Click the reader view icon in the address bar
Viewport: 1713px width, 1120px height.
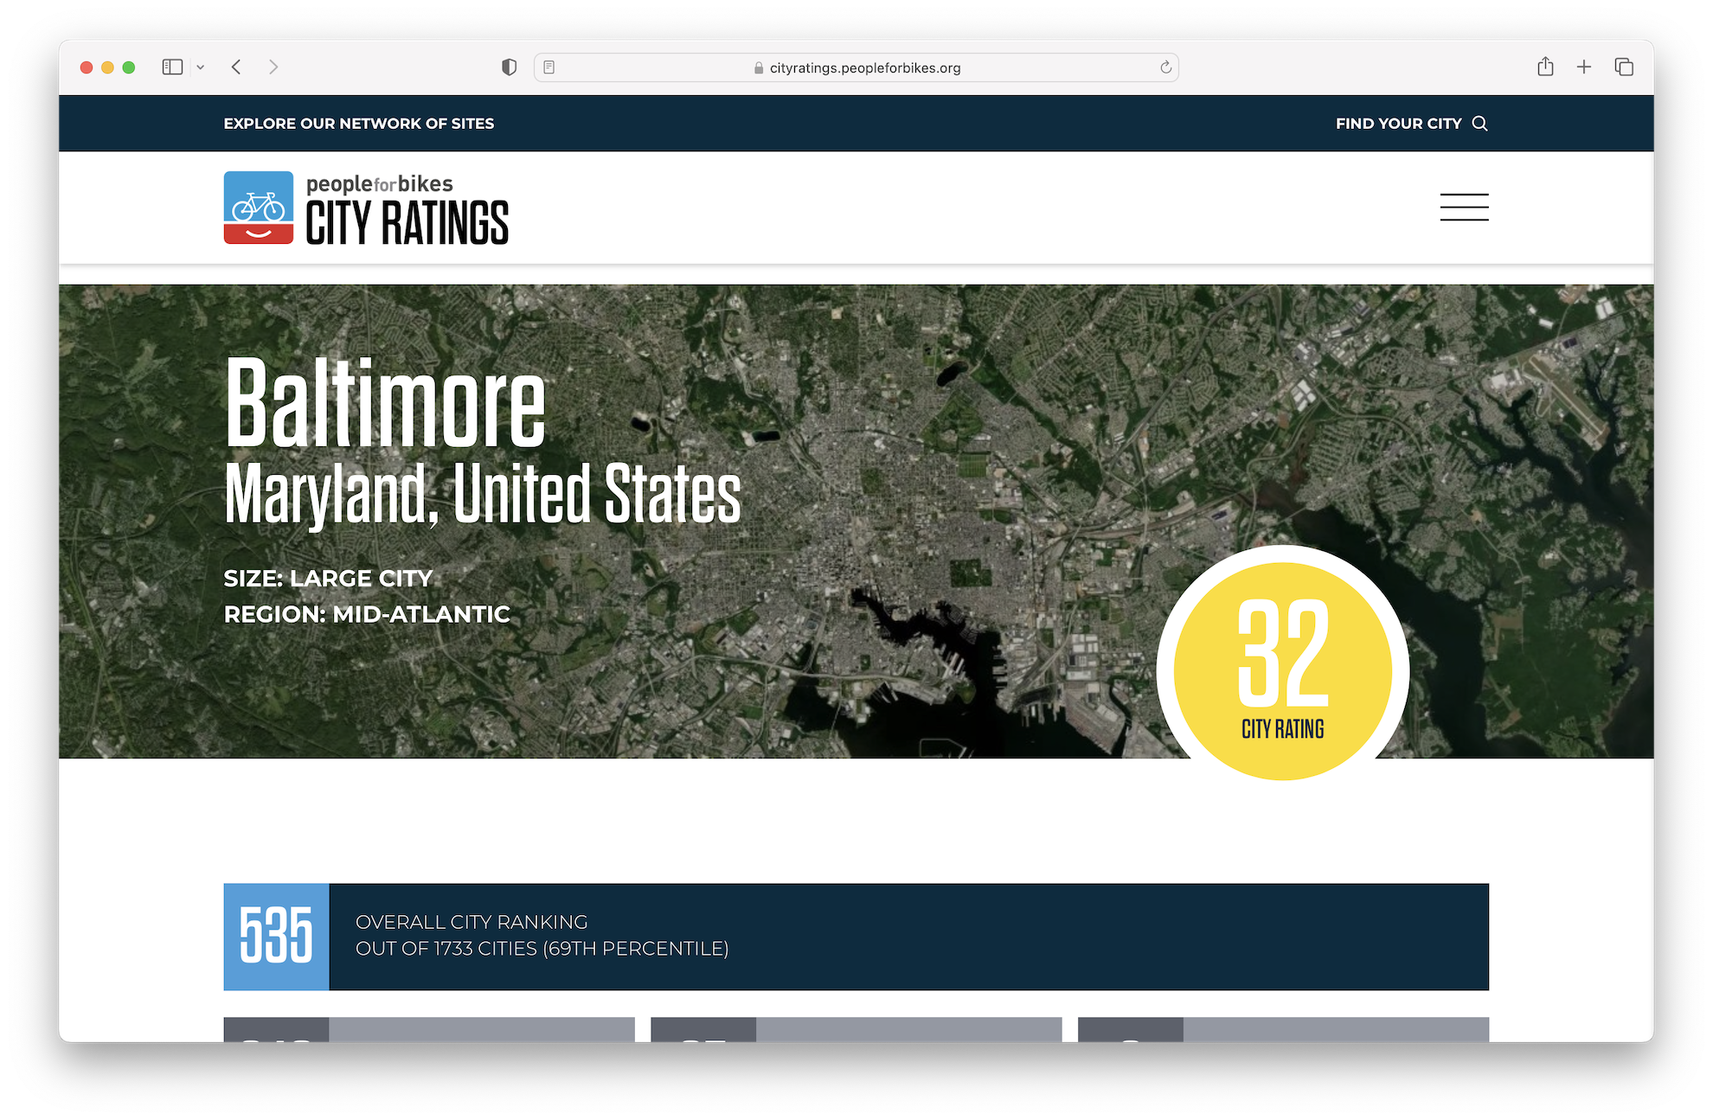tap(549, 67)
